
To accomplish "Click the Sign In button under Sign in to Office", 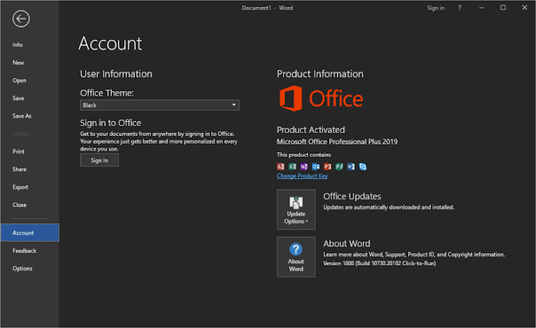I will point(100,160).
